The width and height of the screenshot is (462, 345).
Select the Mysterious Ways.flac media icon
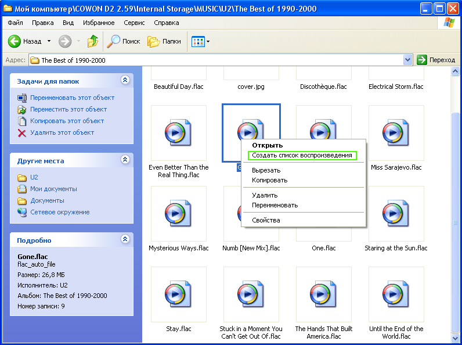point(178,214)
